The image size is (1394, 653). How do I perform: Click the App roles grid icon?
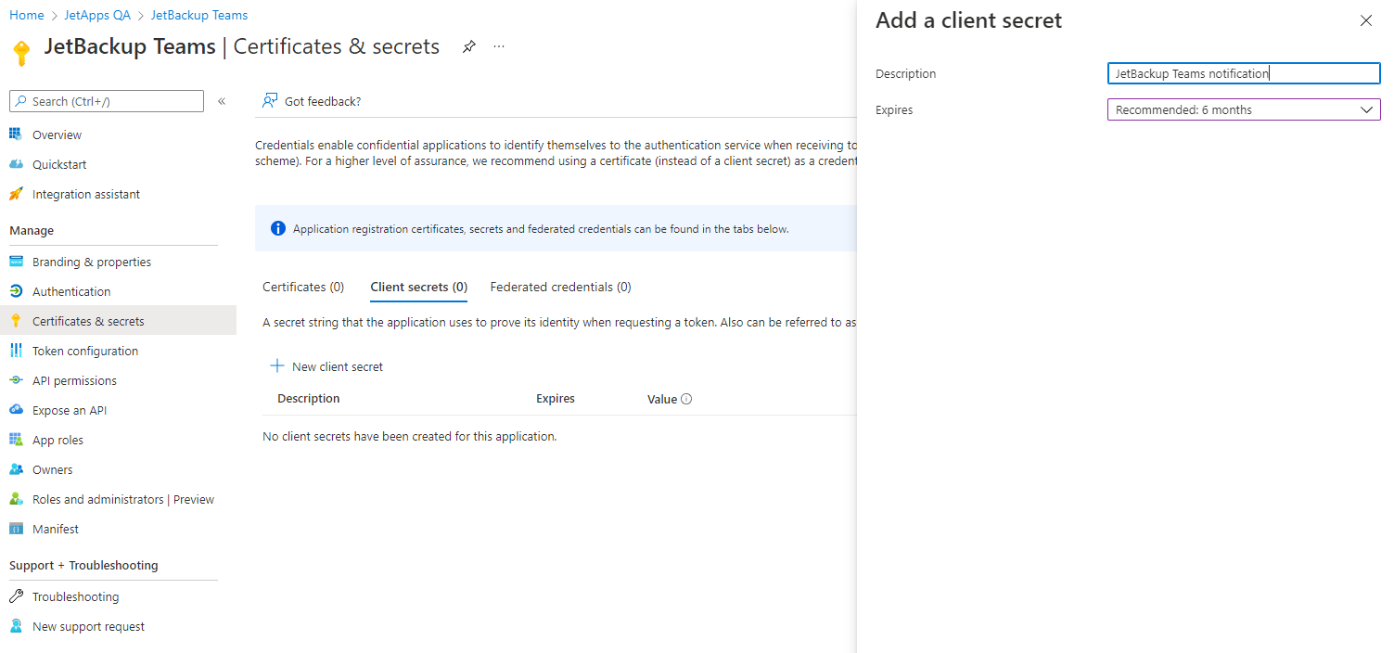pos(16,440)
